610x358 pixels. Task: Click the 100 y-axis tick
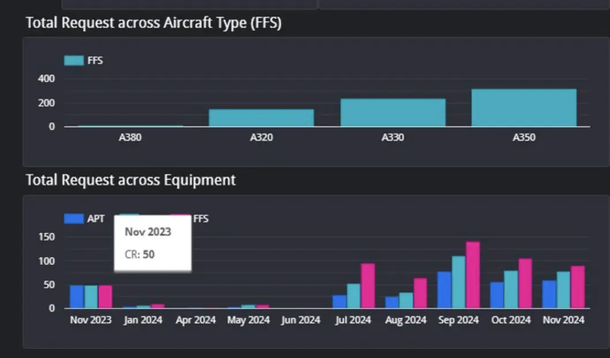tap(46, 261)
